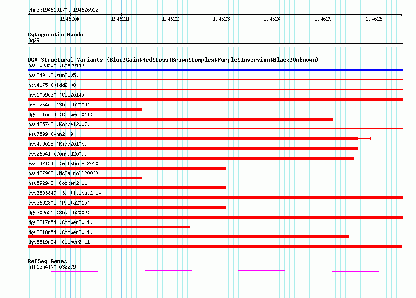Open nsv435748 (Korbel2007) variant label
This screenshot has width=416, height=298.
coord(59,124)
